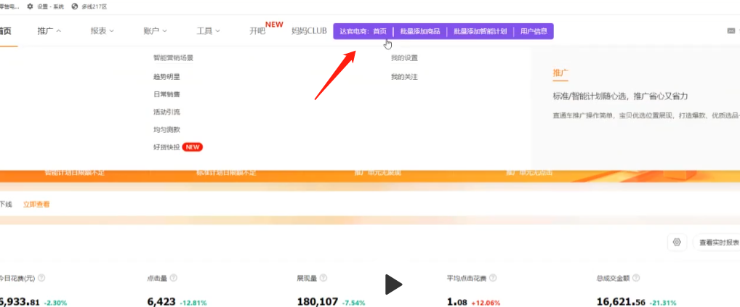The image size is (740, 307).
Task: Click the gear icon in 设置-系统 tab
Action: click(x=30, y=6)
